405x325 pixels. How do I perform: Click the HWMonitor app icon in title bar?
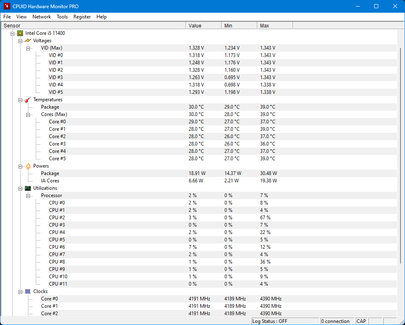[7, 6]
